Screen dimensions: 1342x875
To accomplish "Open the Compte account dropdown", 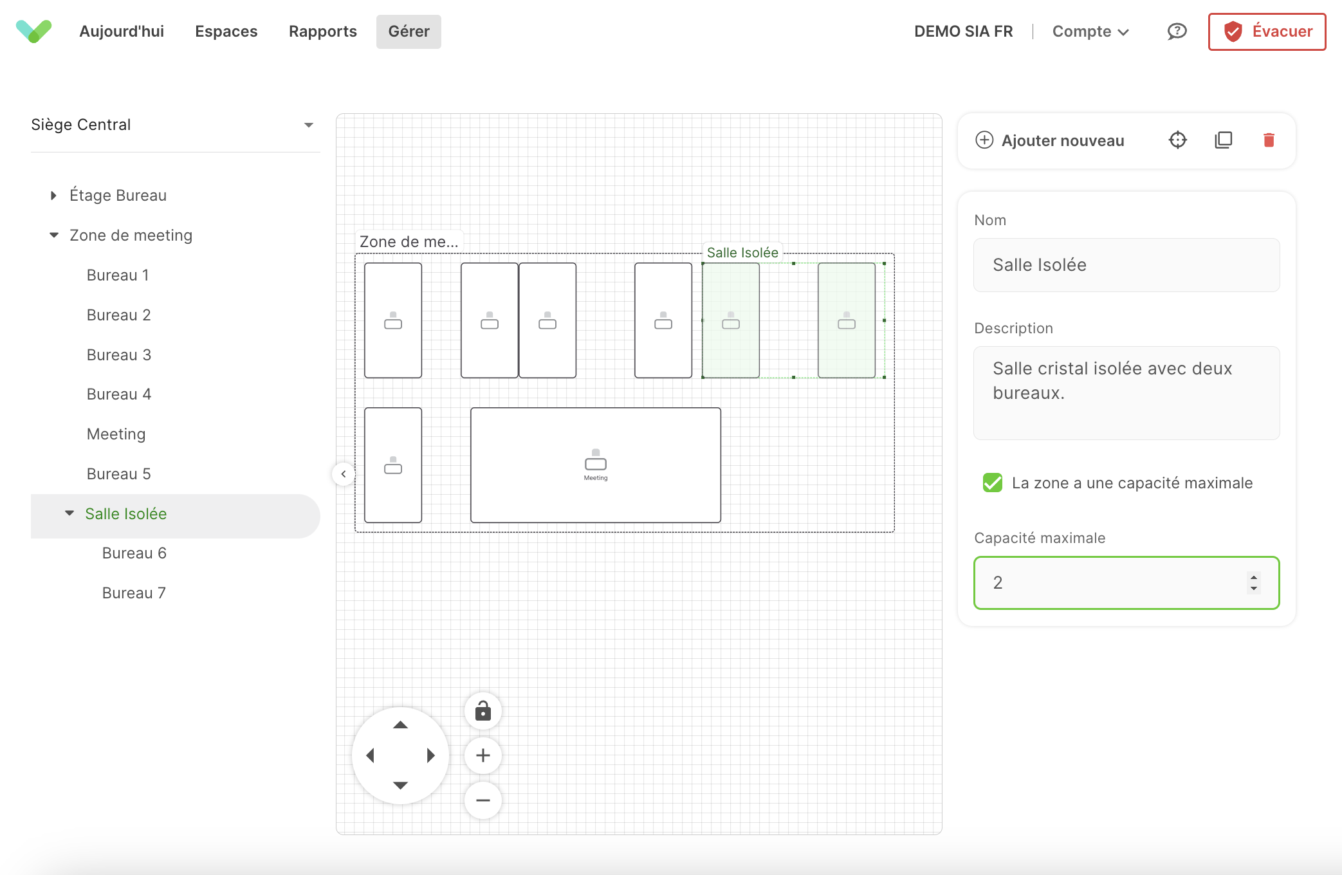I will pyautogui.click(x=1090, y=31).
